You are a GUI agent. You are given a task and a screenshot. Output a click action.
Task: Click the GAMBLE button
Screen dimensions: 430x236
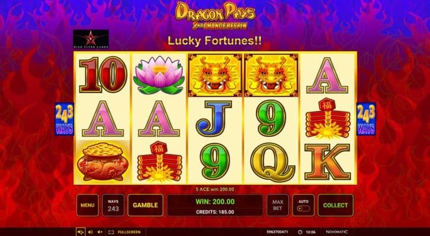pos(145,205)
